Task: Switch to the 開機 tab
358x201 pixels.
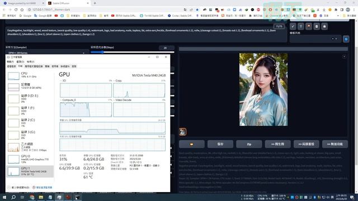Action: pos(47,66)
